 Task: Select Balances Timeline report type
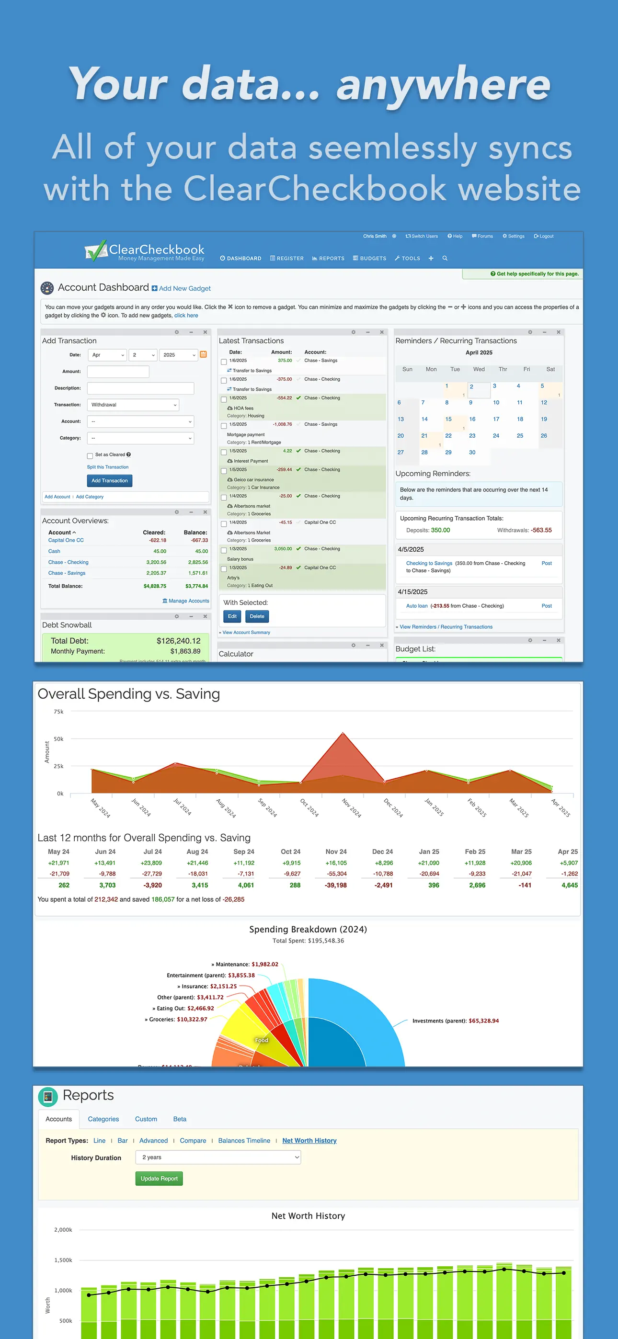[x=244, y=1140]
